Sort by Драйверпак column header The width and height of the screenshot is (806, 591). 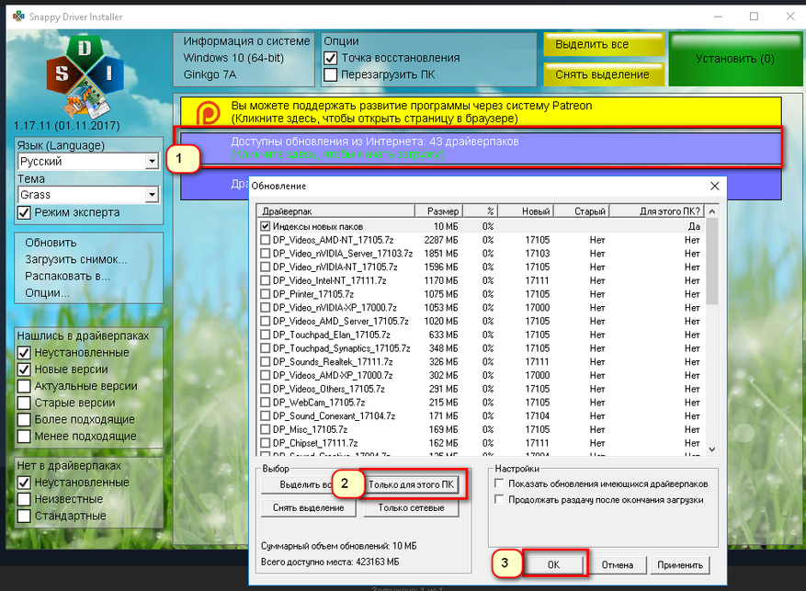coord(335,211)
